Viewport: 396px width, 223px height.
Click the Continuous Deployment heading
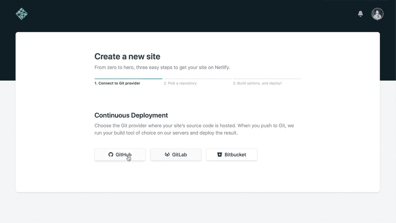point(131,115)
